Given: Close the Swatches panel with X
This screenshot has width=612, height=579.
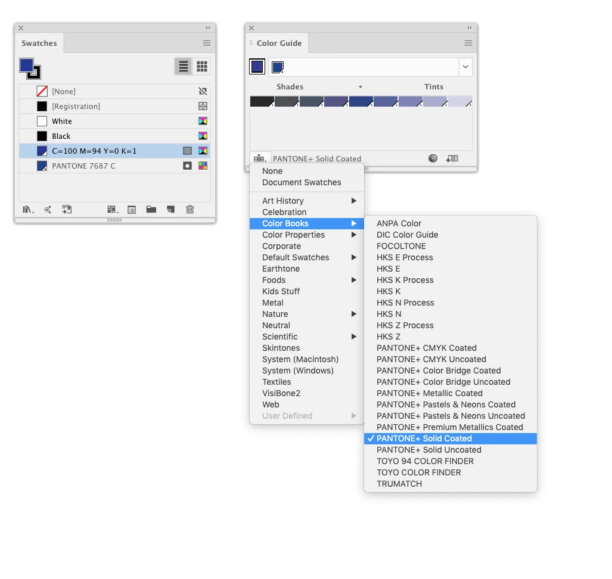Looking at the screenshot, I should pos(21,28).
